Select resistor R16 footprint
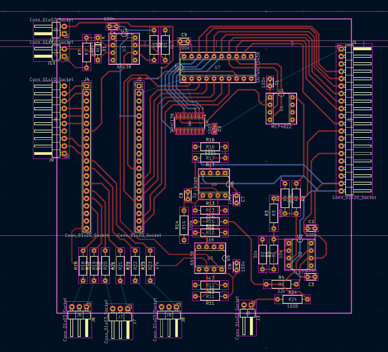 coord(210,147)
